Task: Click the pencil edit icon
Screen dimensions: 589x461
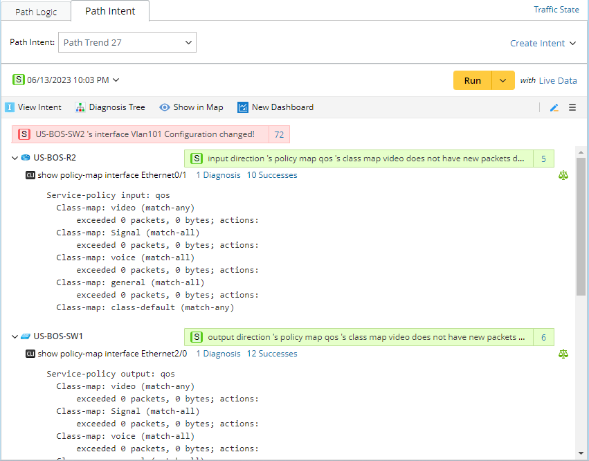Action: 554,107
